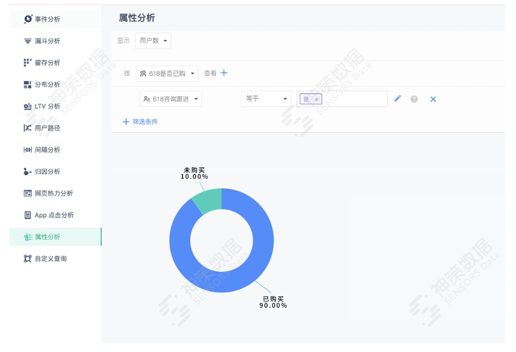Click the help question mark beside the filter
516x352 pixels.
point(414,99)
